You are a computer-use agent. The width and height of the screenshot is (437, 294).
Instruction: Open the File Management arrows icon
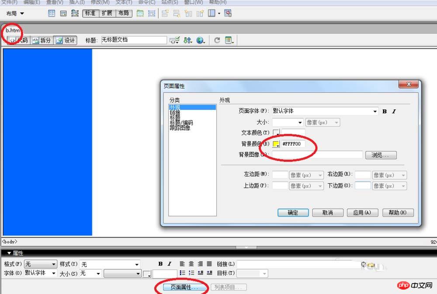187,40
